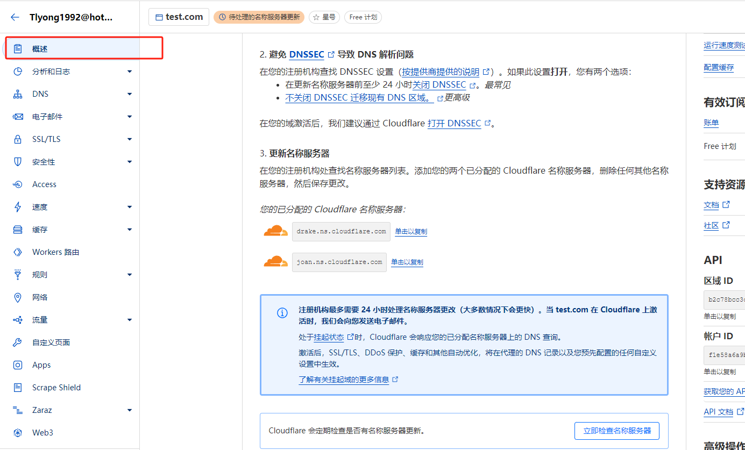The image size is (745, 450).
Task: Click 立即检查名称服务器 button
Action: [617, 431]
